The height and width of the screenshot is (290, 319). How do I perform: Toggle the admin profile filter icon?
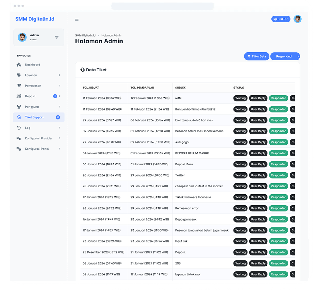pyautogui.click(x=57, y=37)
